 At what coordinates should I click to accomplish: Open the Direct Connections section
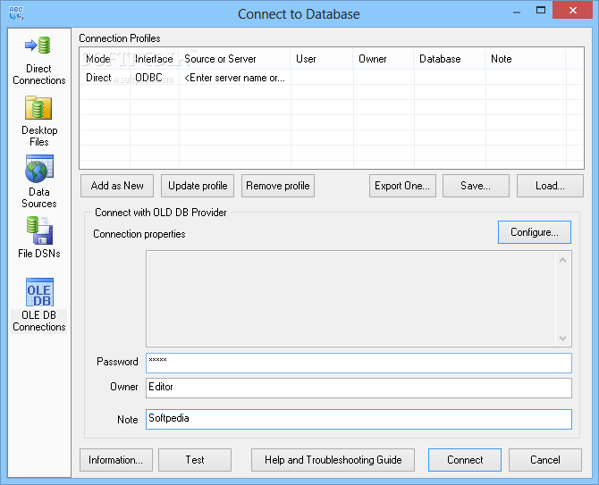point(38,60)
